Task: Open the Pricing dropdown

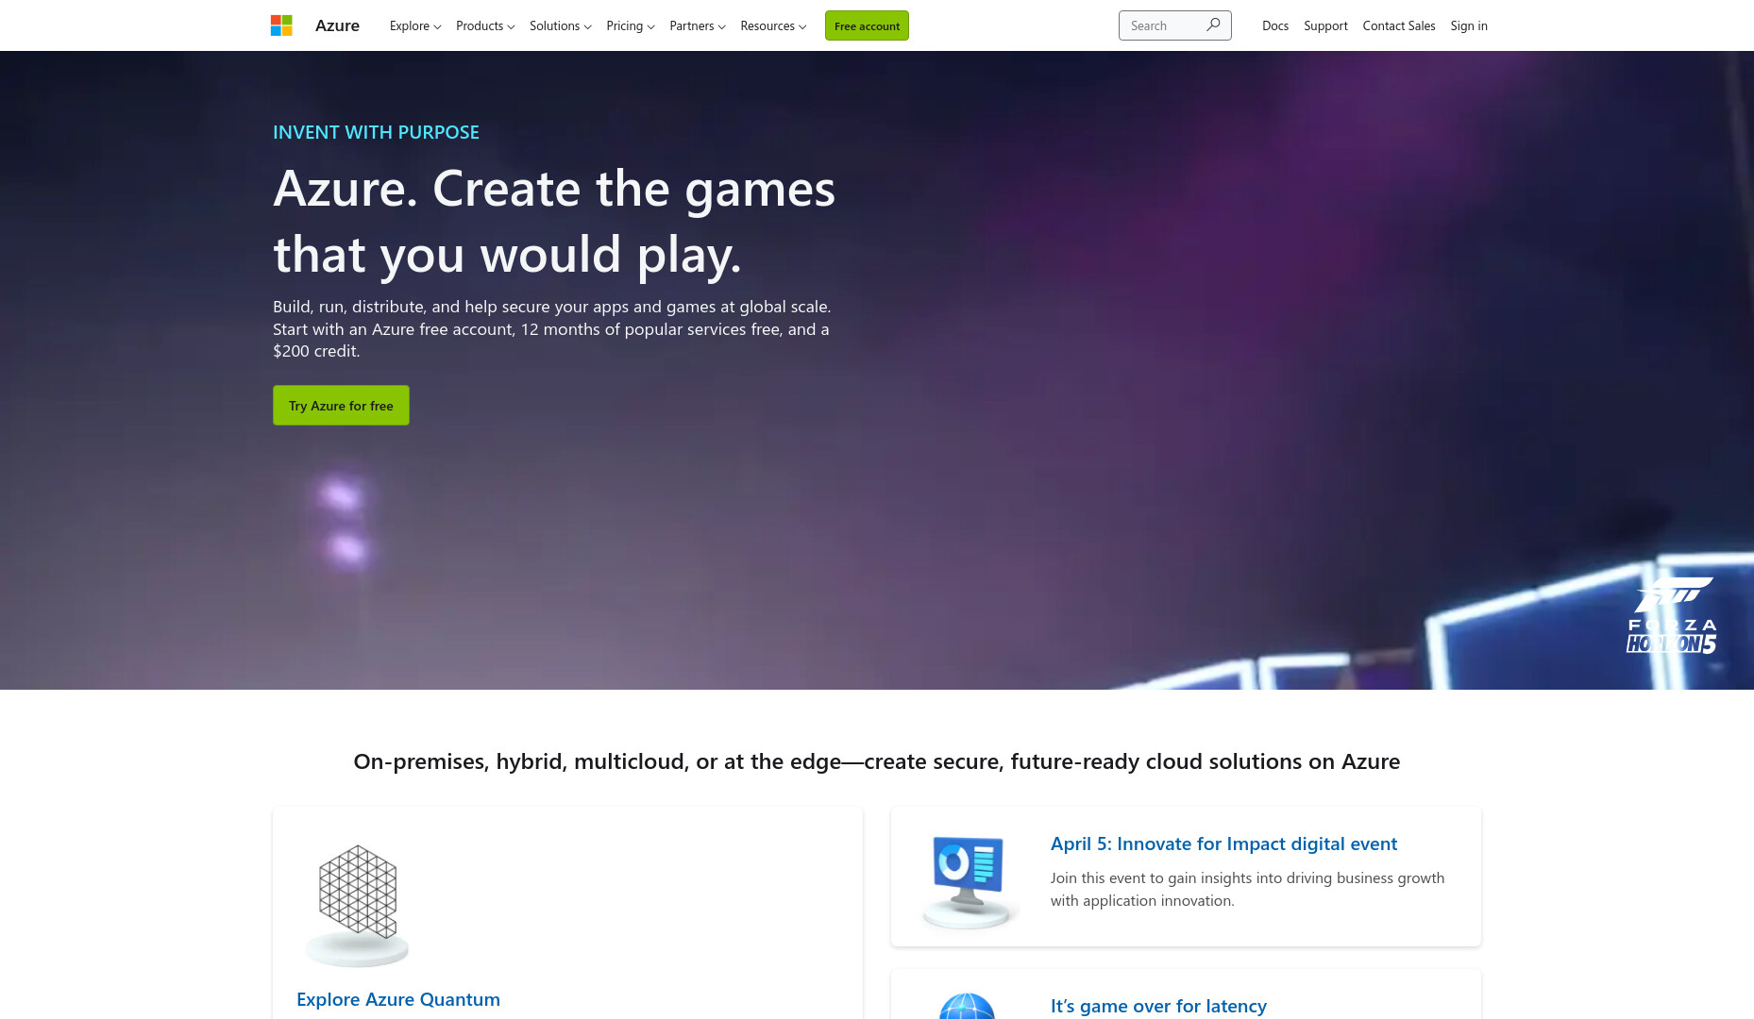Action: [631, 25]
